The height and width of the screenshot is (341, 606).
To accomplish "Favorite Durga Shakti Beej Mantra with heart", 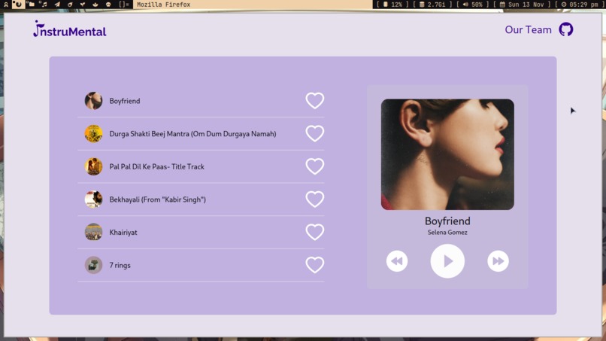I will pyautogui.click(x=314, y=133).
